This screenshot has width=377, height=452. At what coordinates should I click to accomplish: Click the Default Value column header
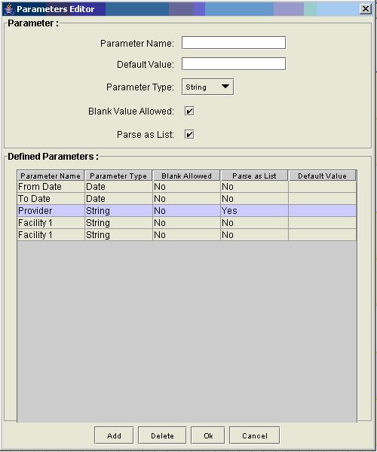(x=322, y=176)
